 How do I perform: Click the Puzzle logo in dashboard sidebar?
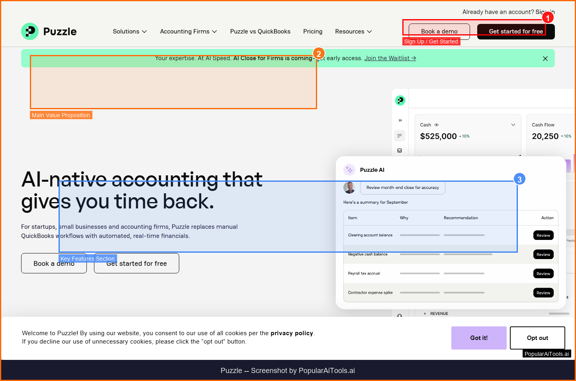pos(400,100)
